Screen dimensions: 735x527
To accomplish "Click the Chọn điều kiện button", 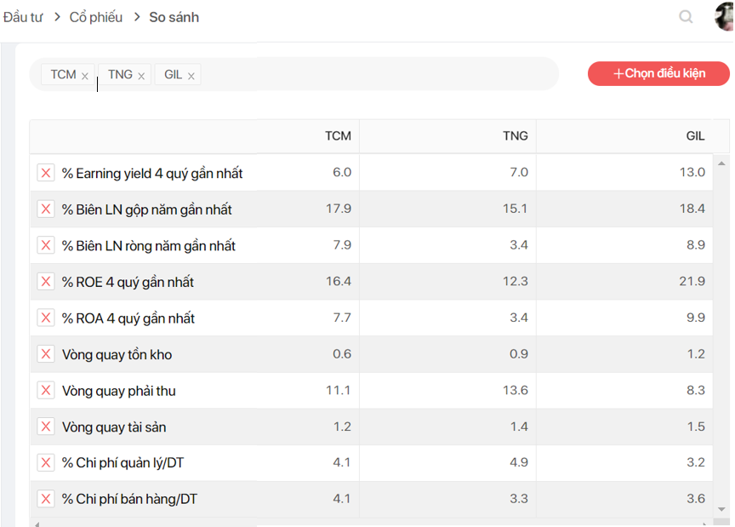I will click(x=658, y=74).
